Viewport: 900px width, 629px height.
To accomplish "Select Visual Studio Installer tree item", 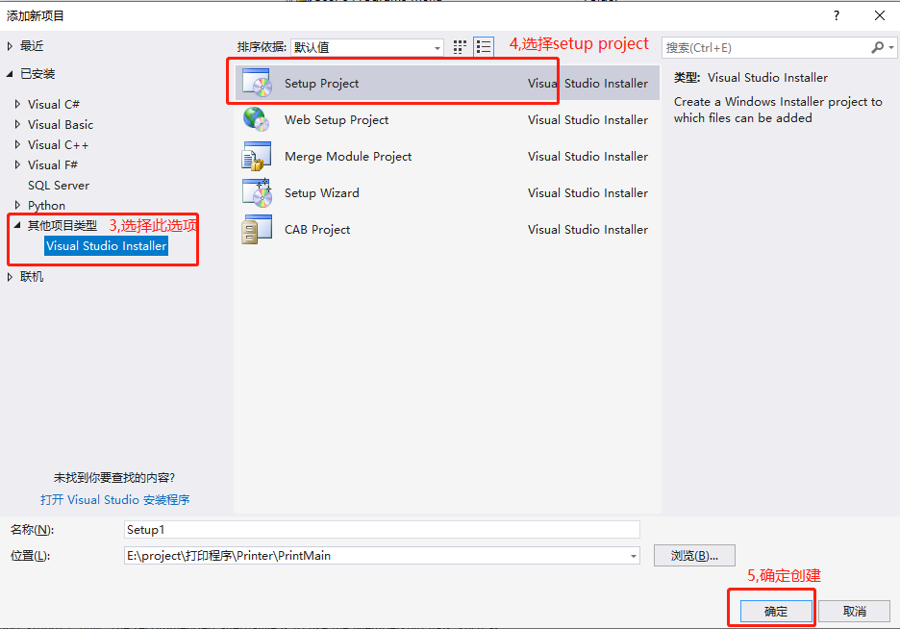I will coord(106,245).
